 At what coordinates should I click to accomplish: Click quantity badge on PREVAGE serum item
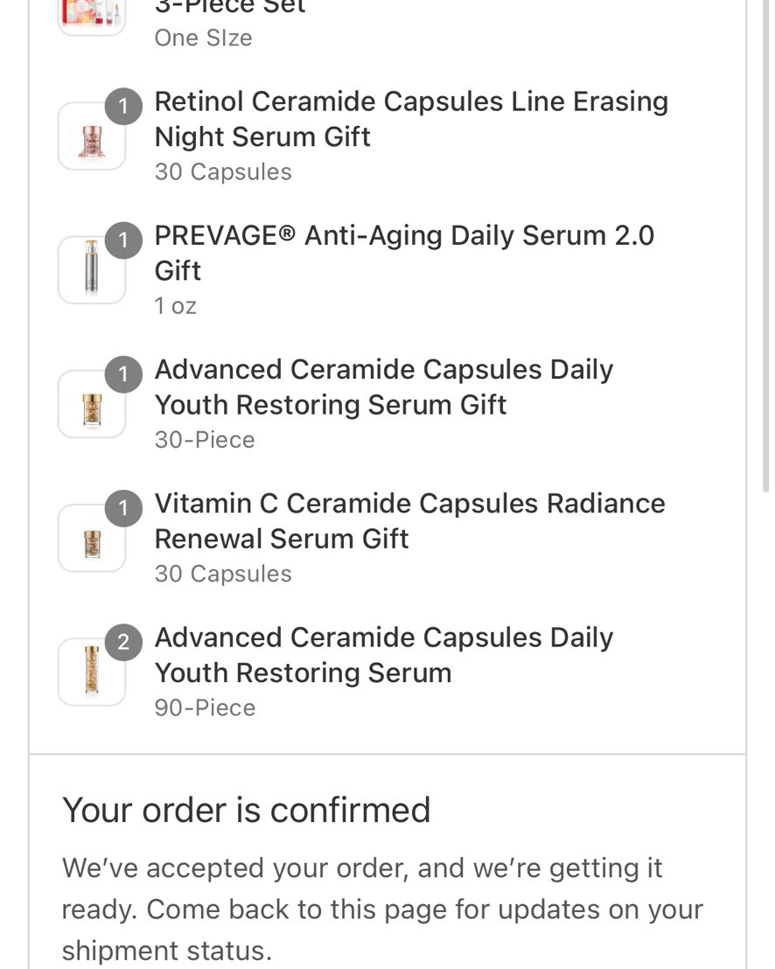pyautogui.click(x=123, y=241)
